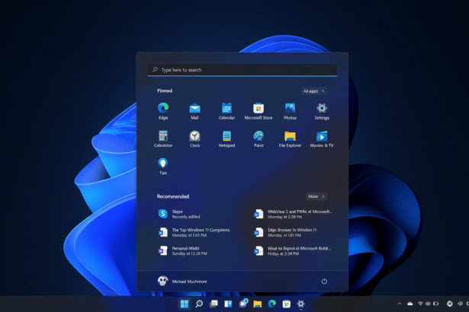Screen dimensions: 469x312
Task: Open the pinned Edge app
Action: [163, 111]
